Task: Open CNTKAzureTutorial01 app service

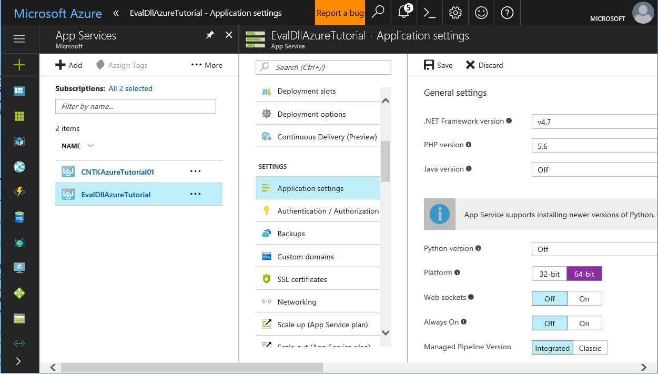Action: tap(117, 171)
